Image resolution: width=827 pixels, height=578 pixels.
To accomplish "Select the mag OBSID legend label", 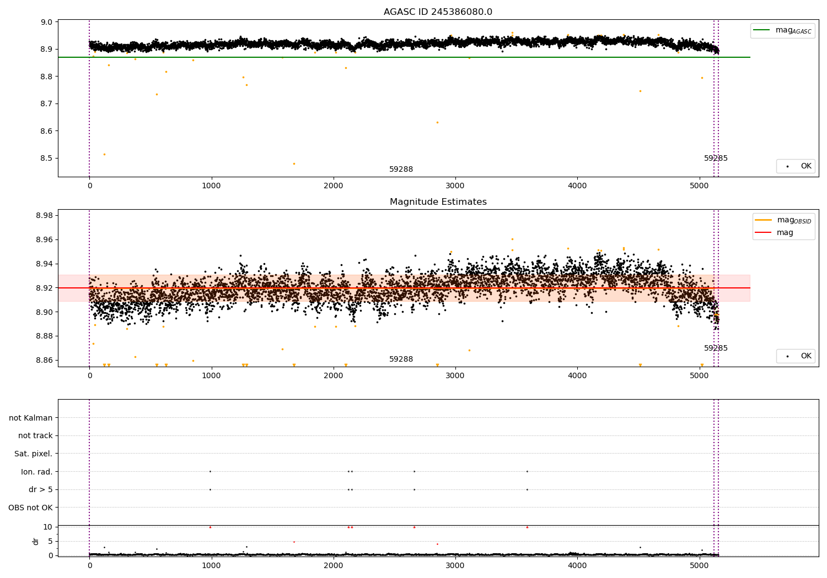I will coord(794,220).
